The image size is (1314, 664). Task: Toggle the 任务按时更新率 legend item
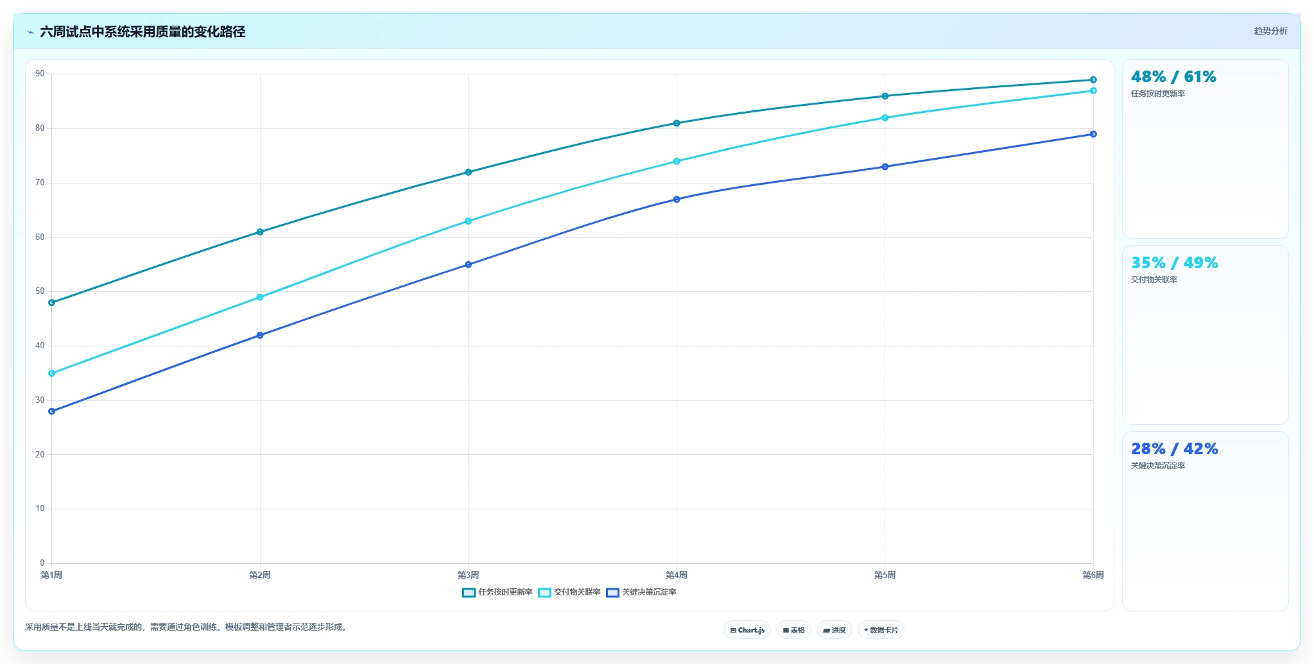coord(497,592)
